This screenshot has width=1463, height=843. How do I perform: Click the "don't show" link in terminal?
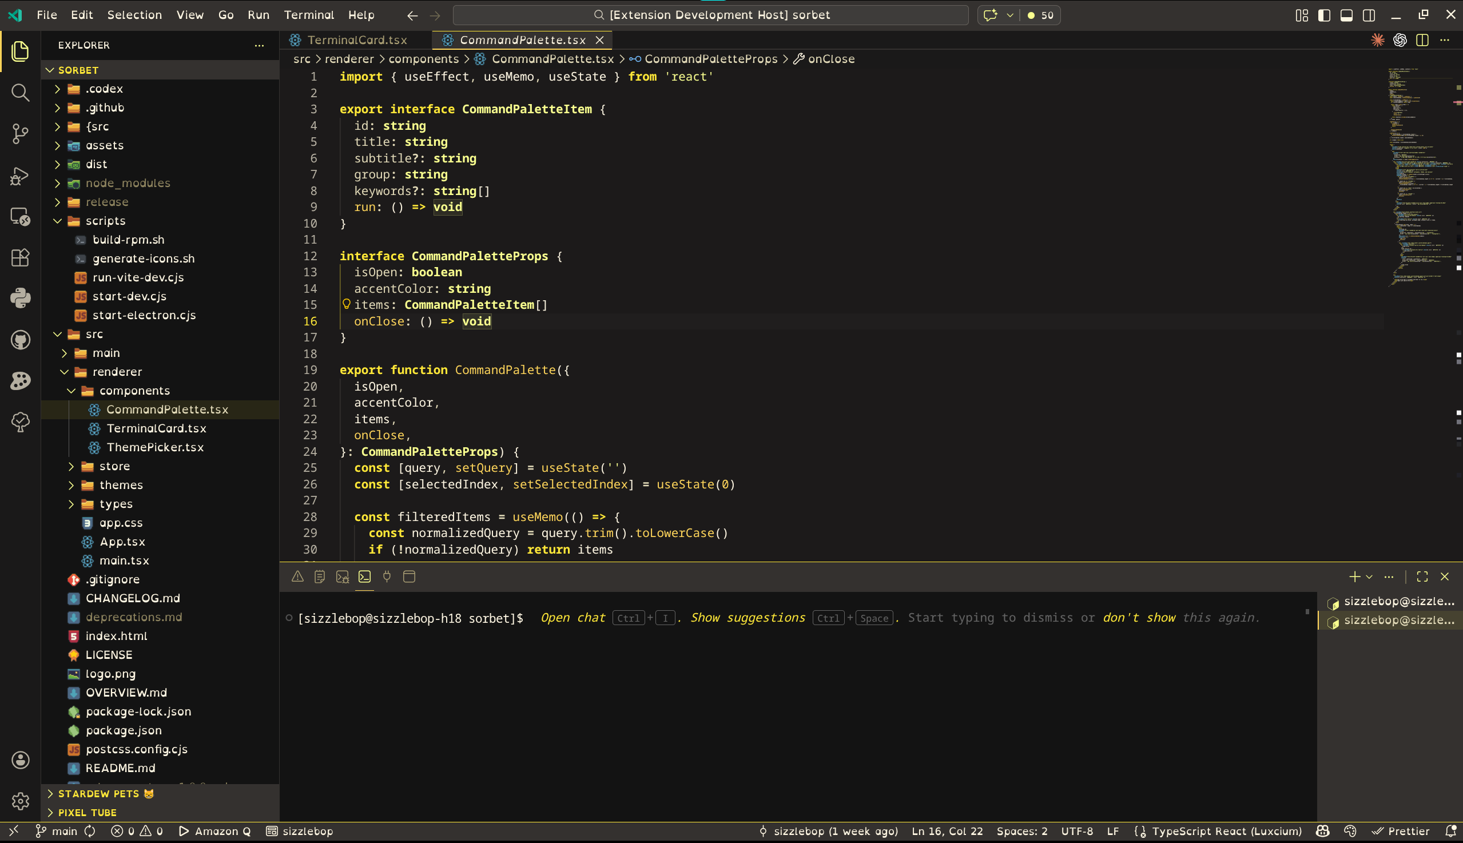1138,618
